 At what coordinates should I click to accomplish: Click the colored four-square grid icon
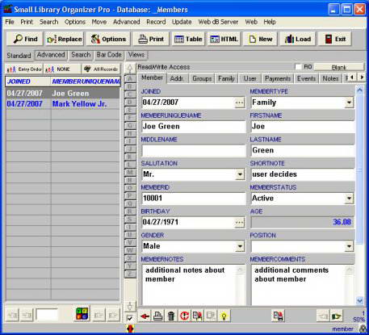(x=82, y=314)
